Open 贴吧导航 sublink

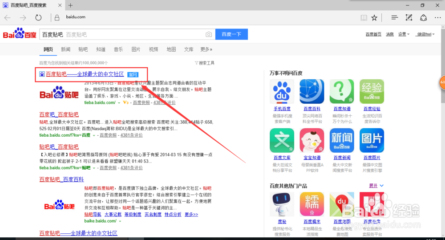93,215
